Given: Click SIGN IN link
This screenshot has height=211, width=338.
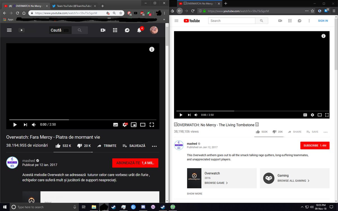Looking at the screenshot, I should click(x=323, y=21).
